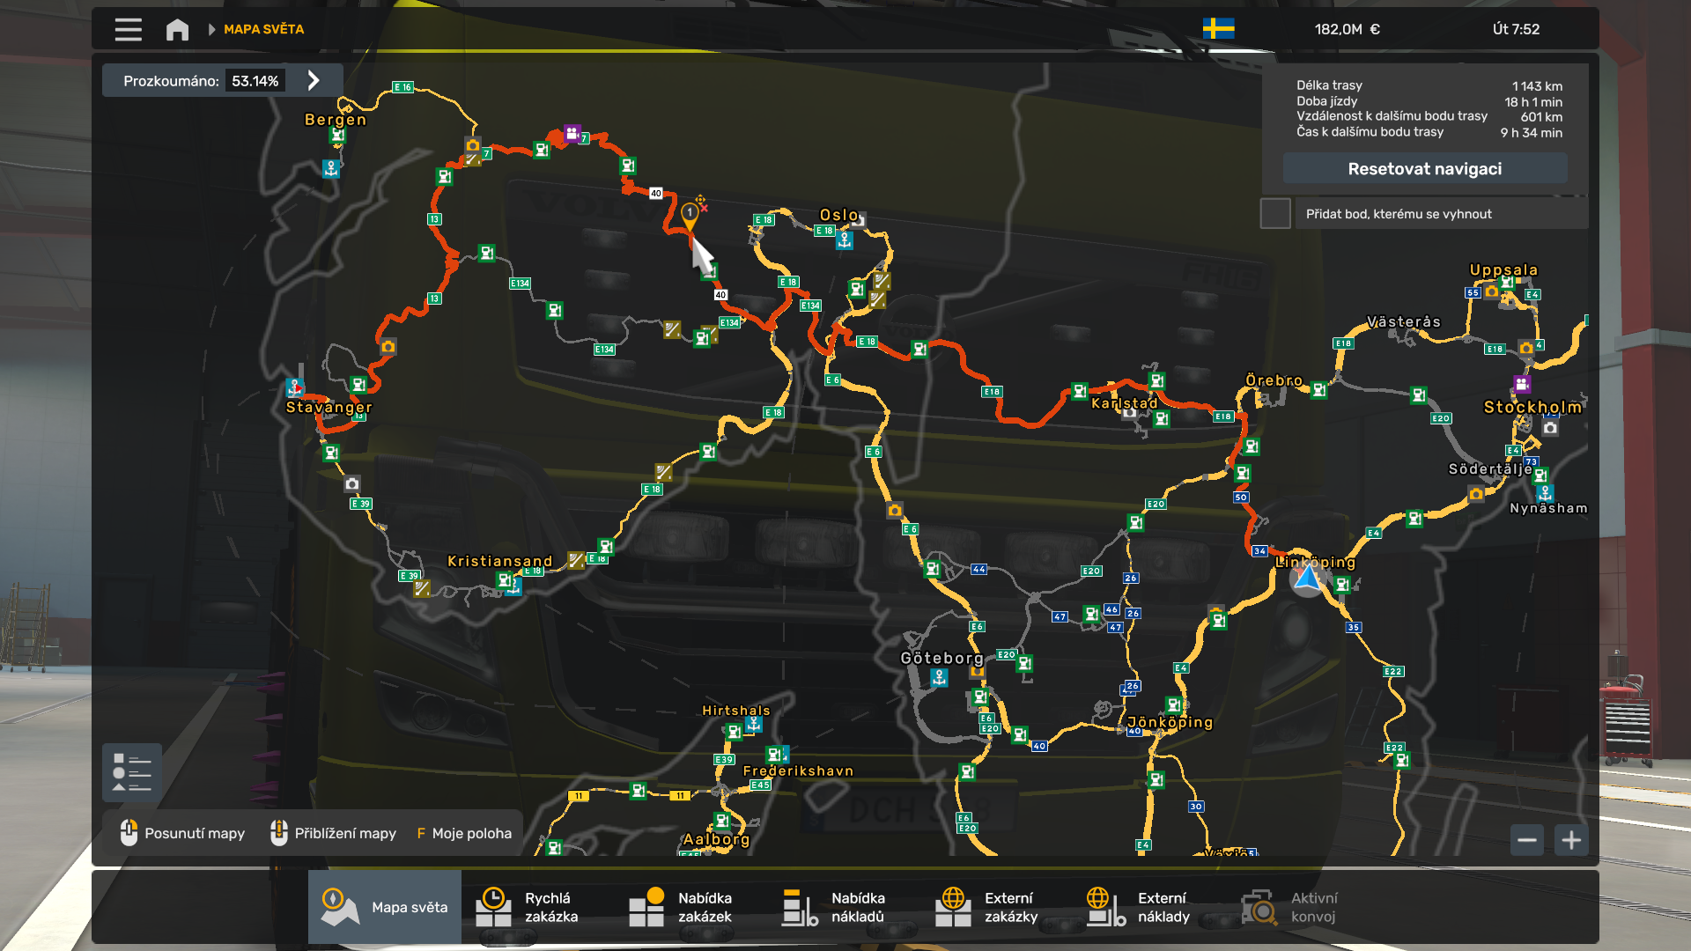Image resolution: width=1691 pixels, height=951 pixels.
Task: Open the Externí zakázky tab
Action: pos(997,907)
